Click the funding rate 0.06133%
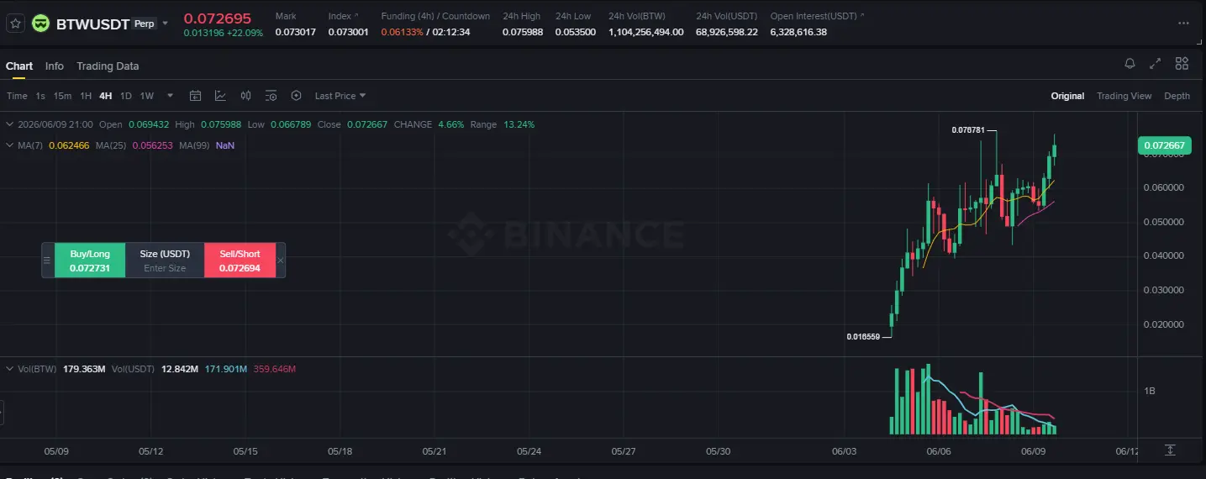Viewport: 1206px width, 479px height. coord(402,32)
